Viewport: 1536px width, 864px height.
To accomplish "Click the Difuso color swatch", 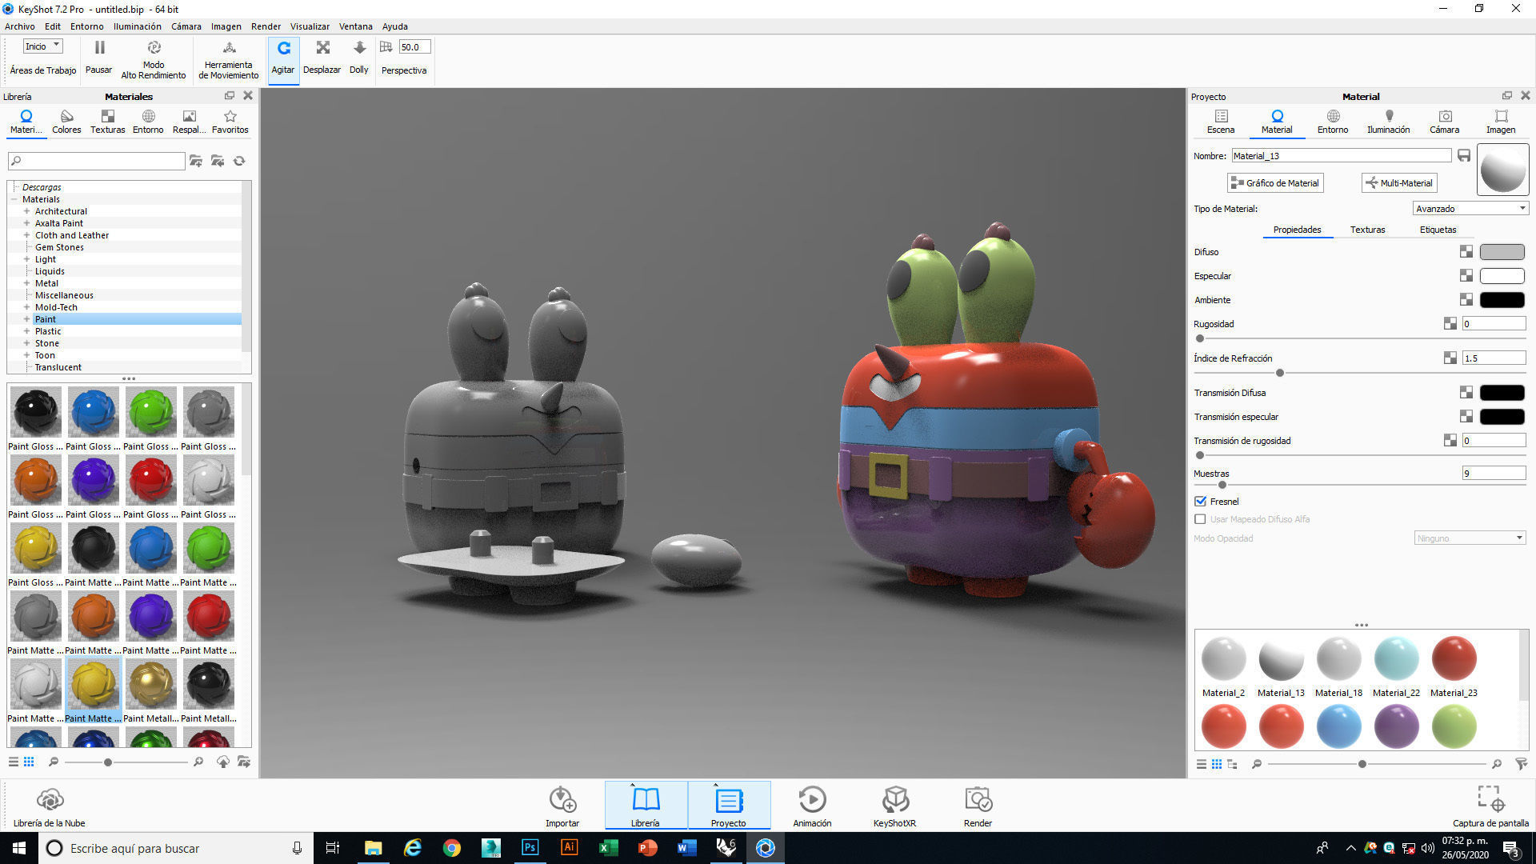I will pyautogui.click(x=1502, y=252).
